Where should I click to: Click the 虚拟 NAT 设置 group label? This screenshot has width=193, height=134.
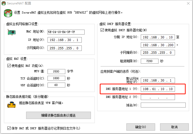click(17, 59)
